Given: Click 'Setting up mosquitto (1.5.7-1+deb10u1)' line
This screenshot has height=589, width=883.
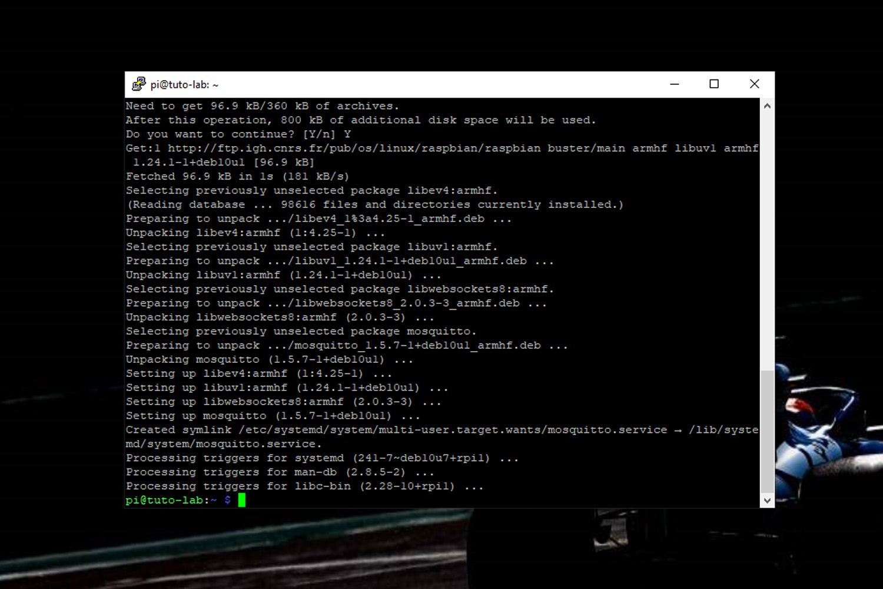Looking at the screenshot, I should (273, 416).
